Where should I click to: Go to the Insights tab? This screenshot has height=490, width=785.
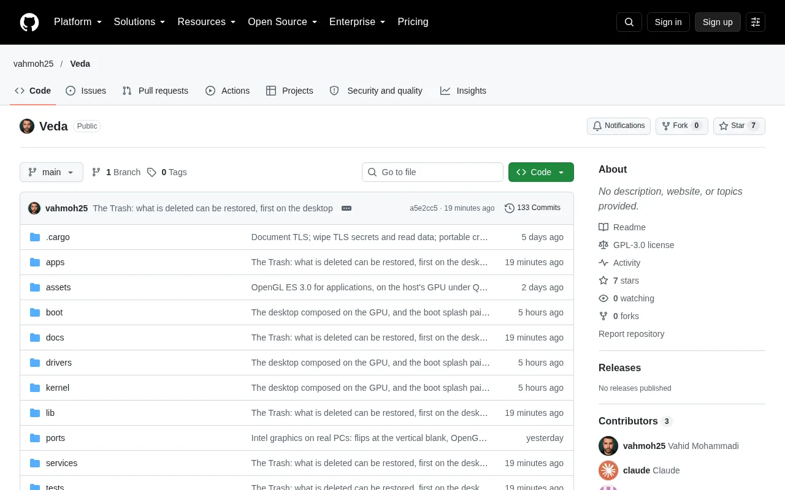pos(463,91)
